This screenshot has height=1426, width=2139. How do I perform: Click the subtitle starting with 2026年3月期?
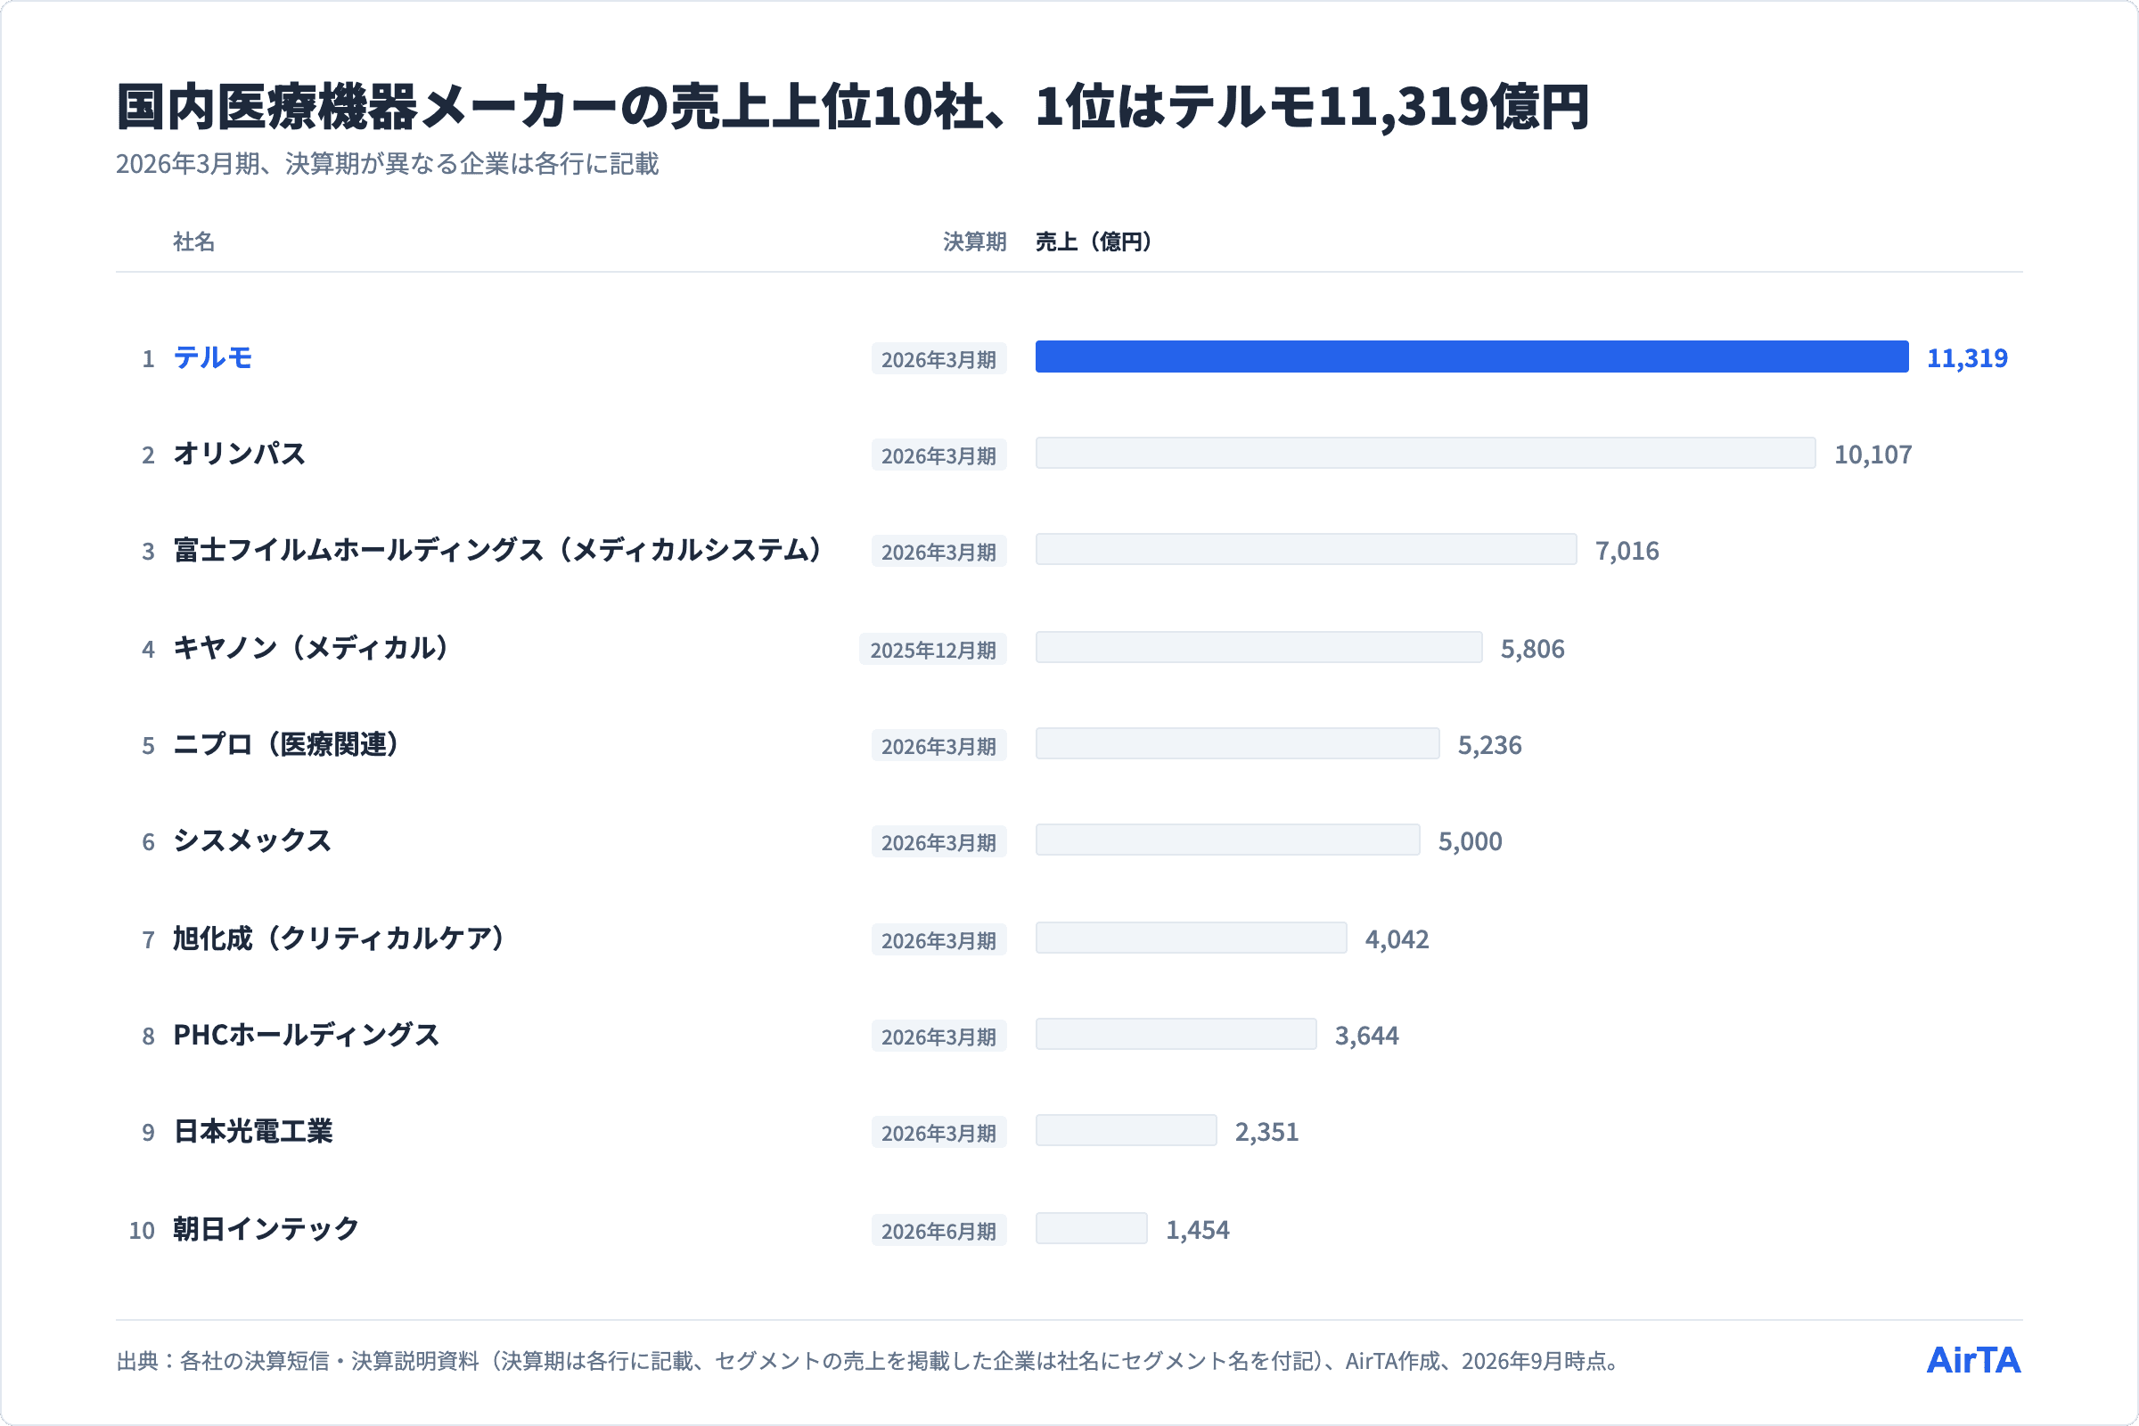click(x=388, y=164)
